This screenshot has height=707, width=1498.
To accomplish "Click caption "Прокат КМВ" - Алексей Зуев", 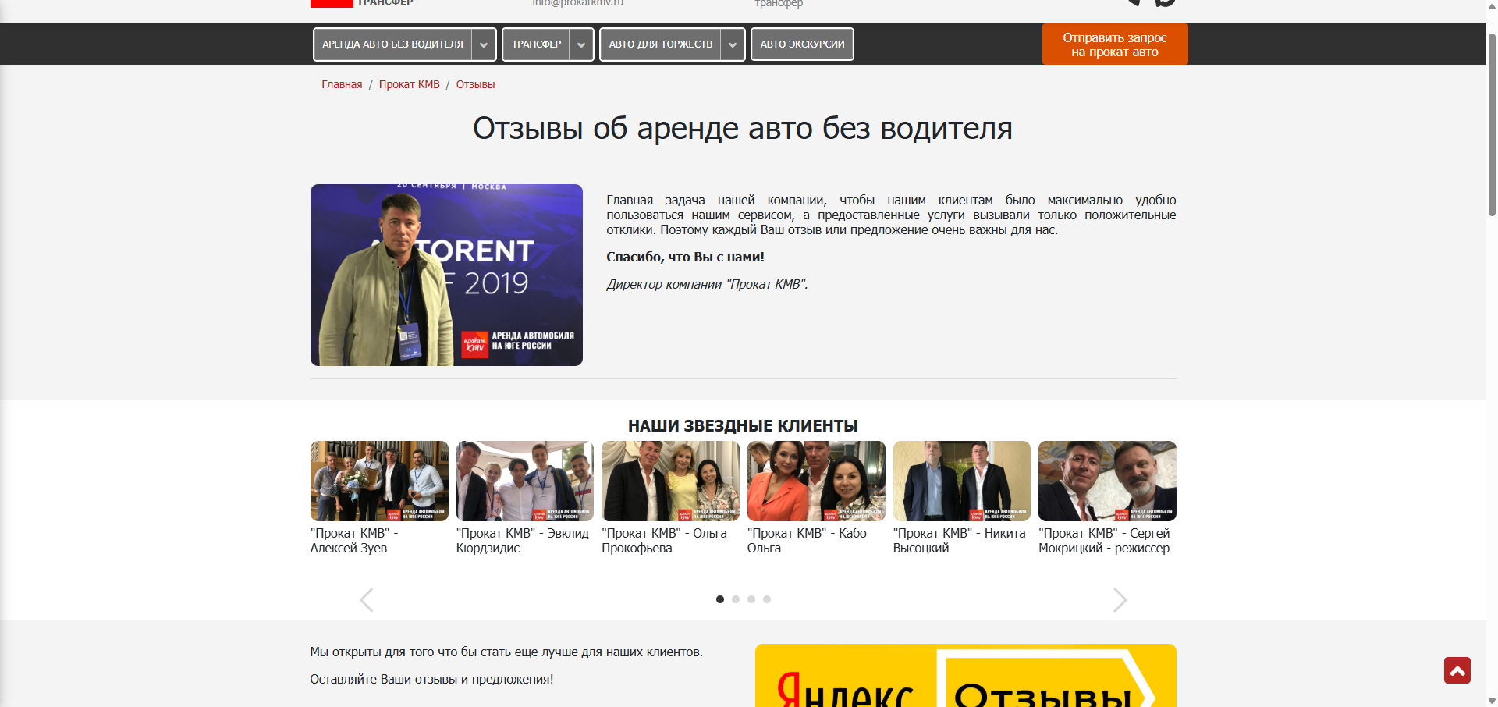I will (x=354, y=541).
